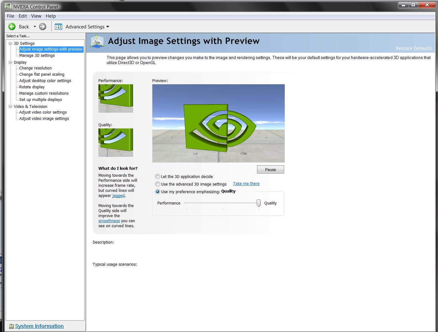Open the System Information link
The width and height of the screenshot is (438, 332).
(x=39, y=326)
